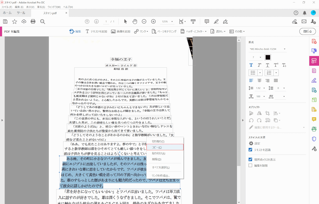Apply superscript text style
The height and width of the screenshot is (204, 319).
(x=276, y=65)
